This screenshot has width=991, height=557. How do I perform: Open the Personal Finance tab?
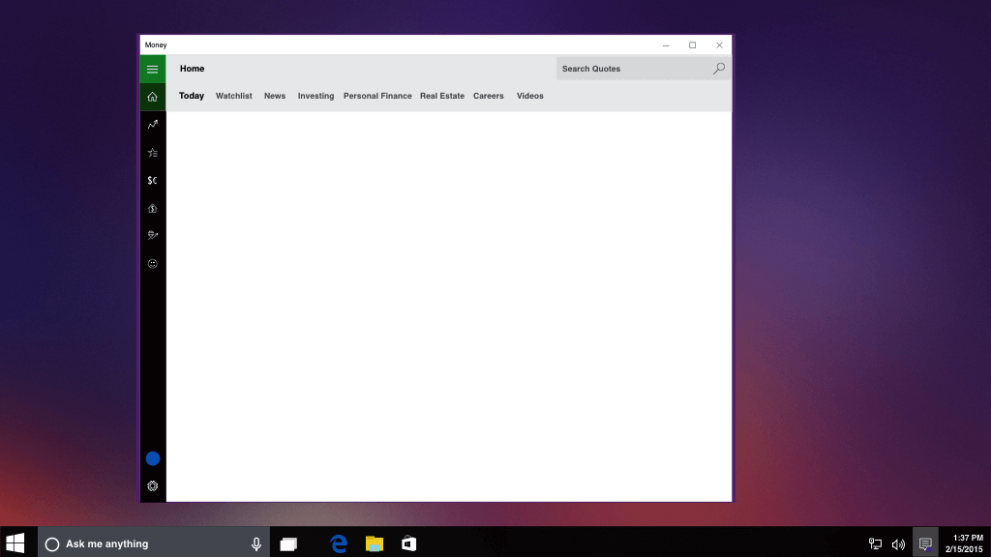pos(377,96)
